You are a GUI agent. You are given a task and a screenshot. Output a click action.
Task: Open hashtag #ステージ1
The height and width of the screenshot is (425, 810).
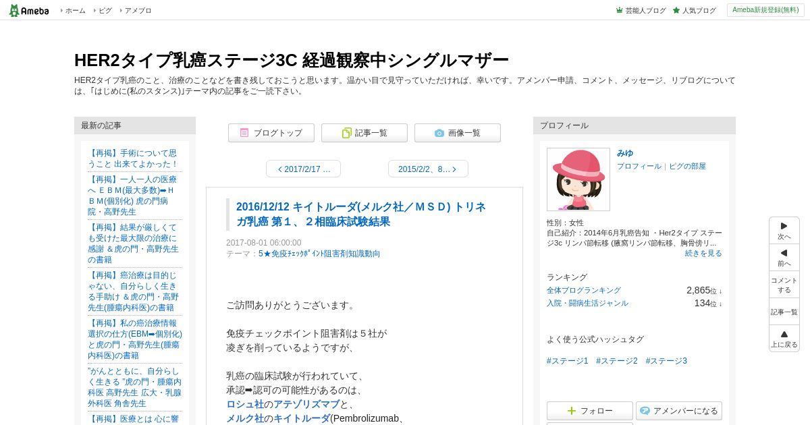[568, 361]
